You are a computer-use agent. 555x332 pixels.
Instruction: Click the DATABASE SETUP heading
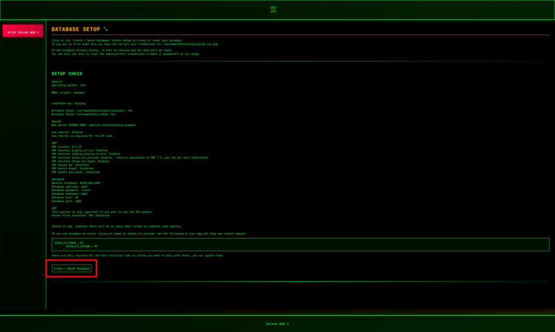[75, 29]
